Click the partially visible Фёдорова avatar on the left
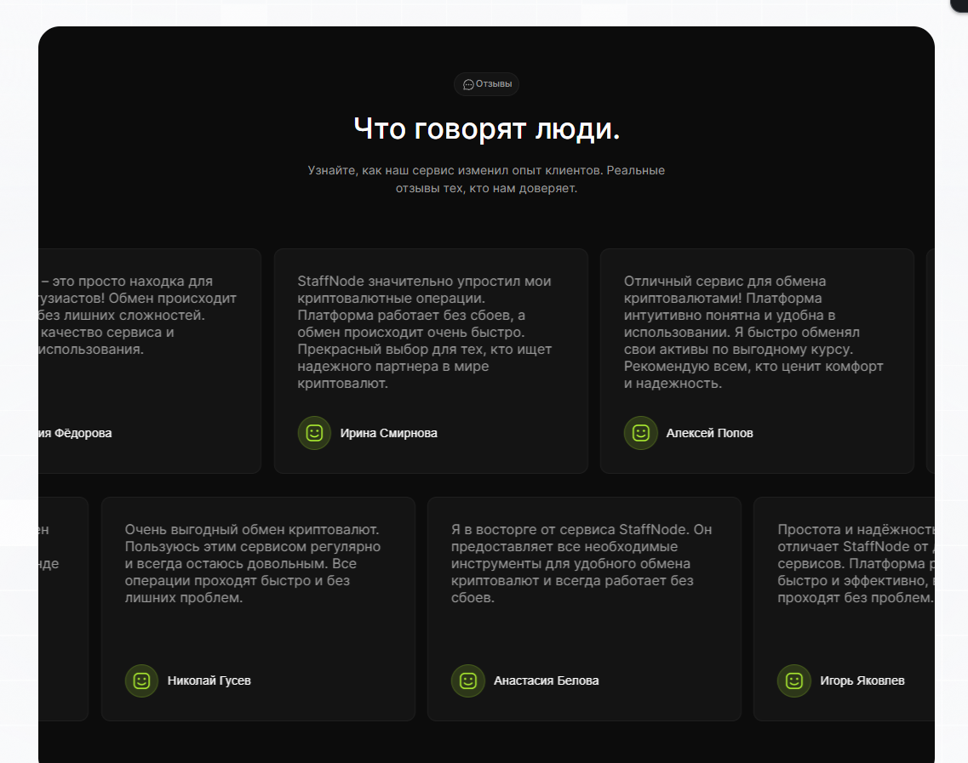The width and height of the screenshot is (968, 763). point(41,433)
